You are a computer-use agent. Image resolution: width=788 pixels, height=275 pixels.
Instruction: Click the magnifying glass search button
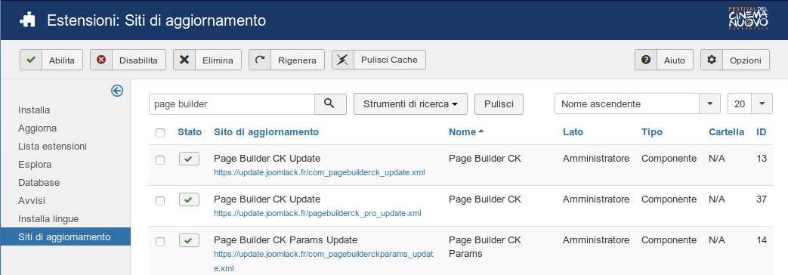coord(329,104)
